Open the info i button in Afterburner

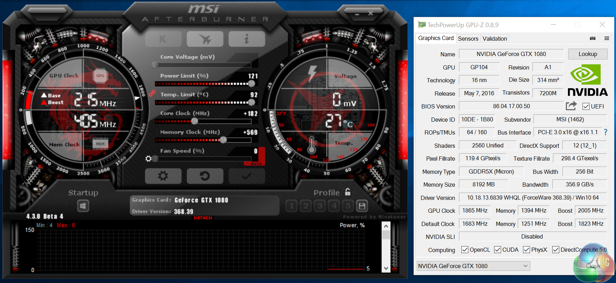[x=247, y=39]
